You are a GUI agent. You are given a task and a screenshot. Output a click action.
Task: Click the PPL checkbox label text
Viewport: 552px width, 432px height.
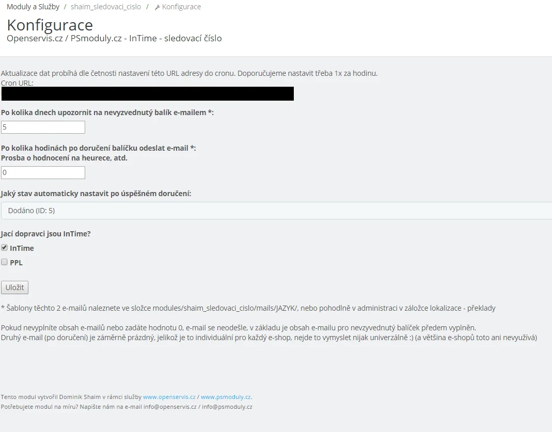pyautogui.click(x=16, y=263)
